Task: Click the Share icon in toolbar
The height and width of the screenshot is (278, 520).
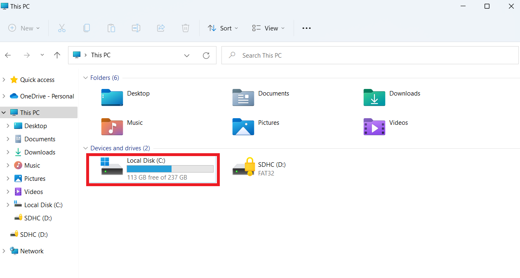Action: [161, 28]
